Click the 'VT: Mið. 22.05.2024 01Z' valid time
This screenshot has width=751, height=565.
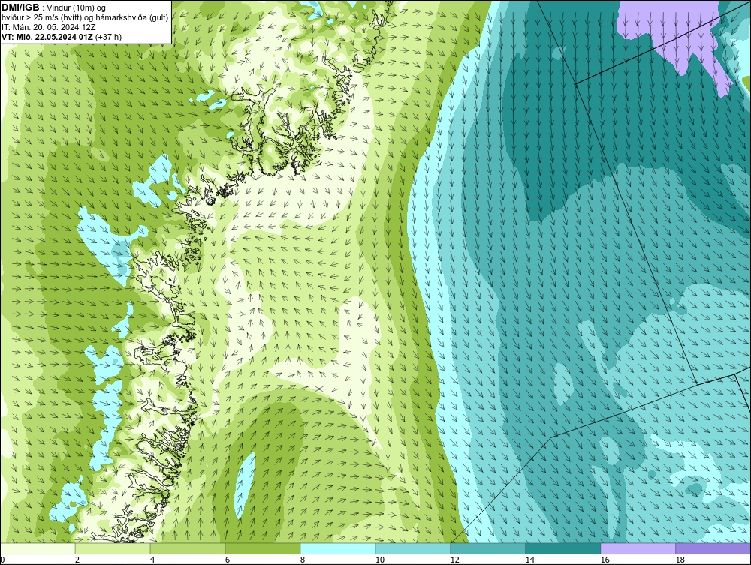click(x=47, y=37)
